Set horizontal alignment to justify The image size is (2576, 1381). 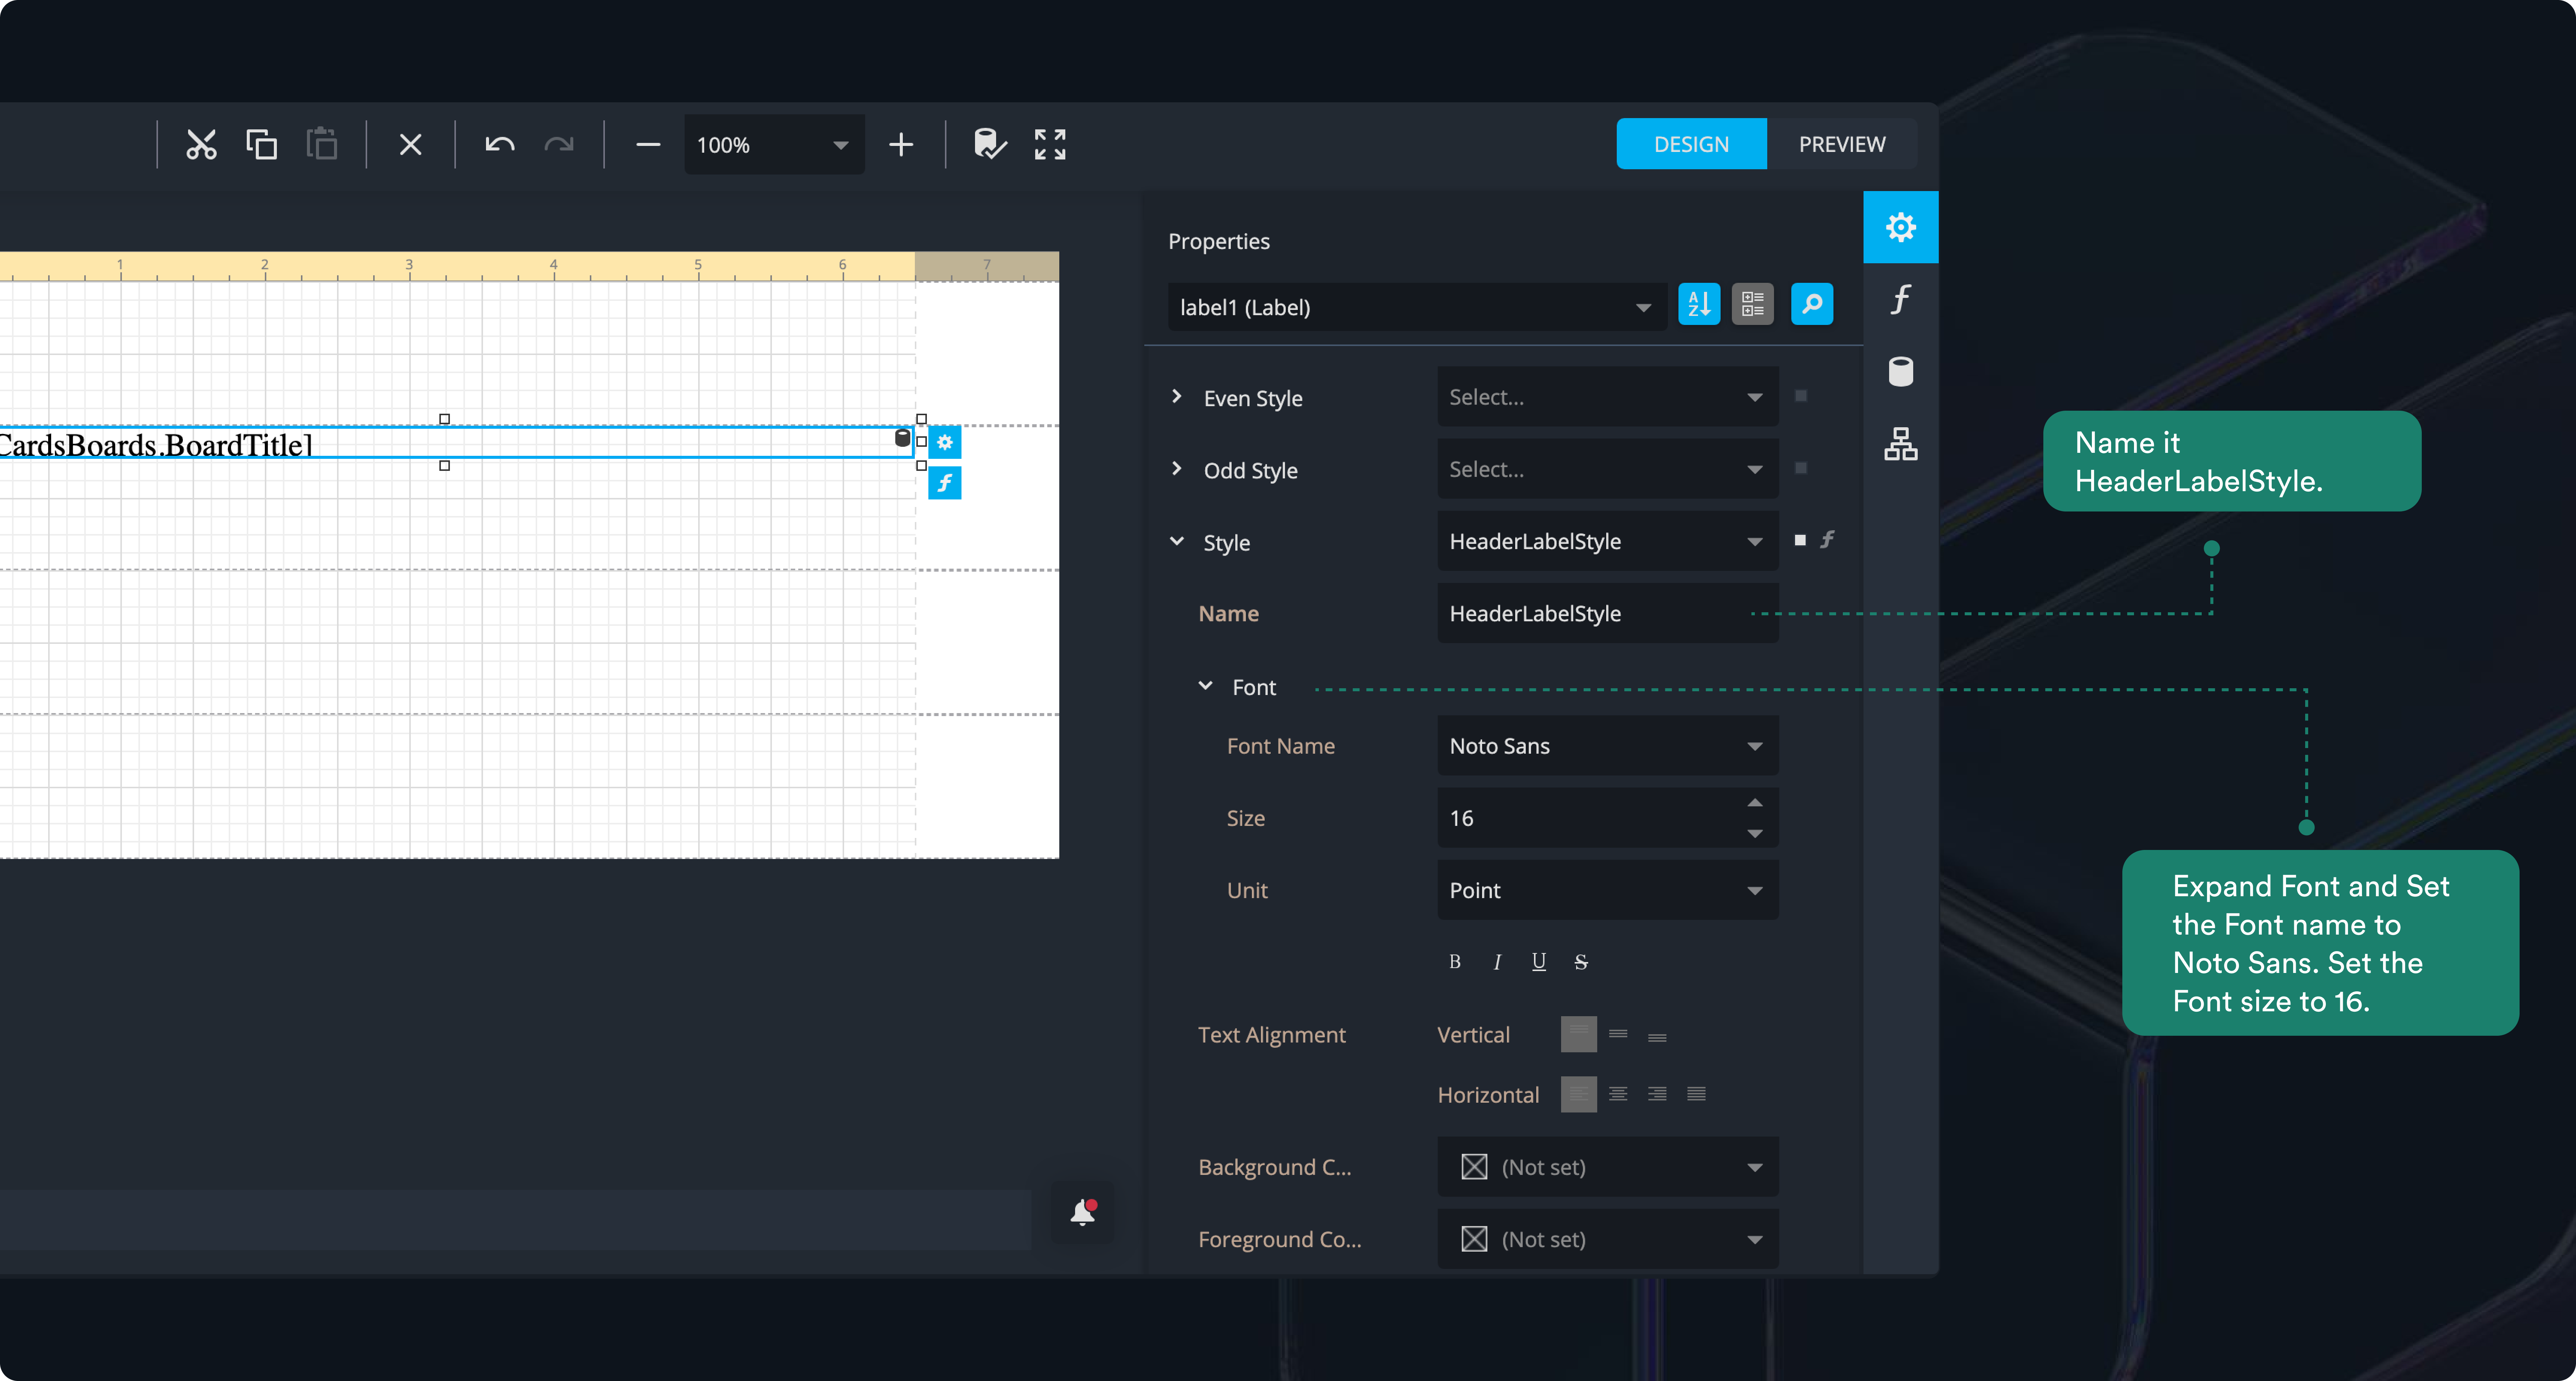click(1696, 1094)
